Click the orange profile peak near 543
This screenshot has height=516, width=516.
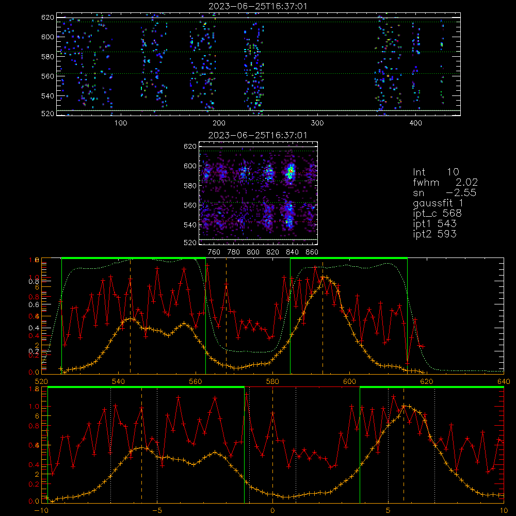click(131, 319)
